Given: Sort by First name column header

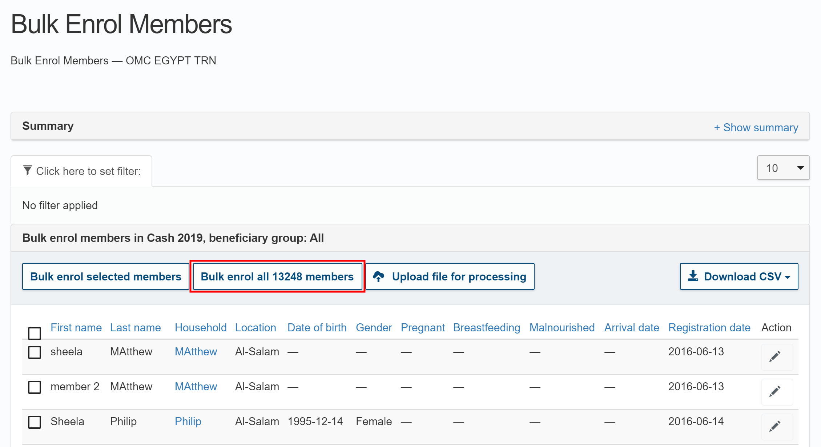Looking at the screenshot, I should click(x=76, y=327).
